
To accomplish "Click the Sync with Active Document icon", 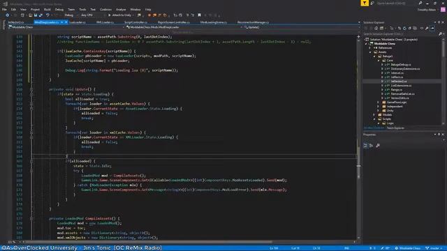I will point(399,28).
